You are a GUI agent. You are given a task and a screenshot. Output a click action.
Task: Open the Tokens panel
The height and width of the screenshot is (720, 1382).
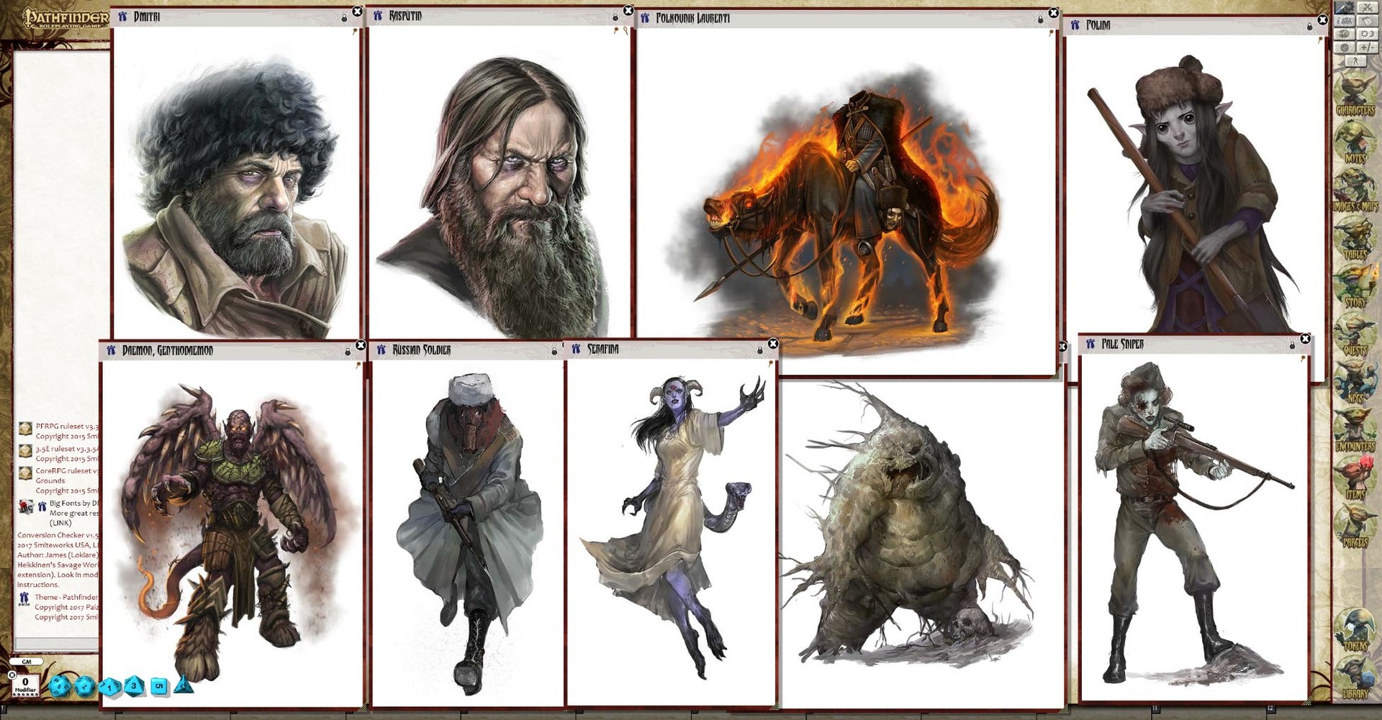[x=1355, y=631]
